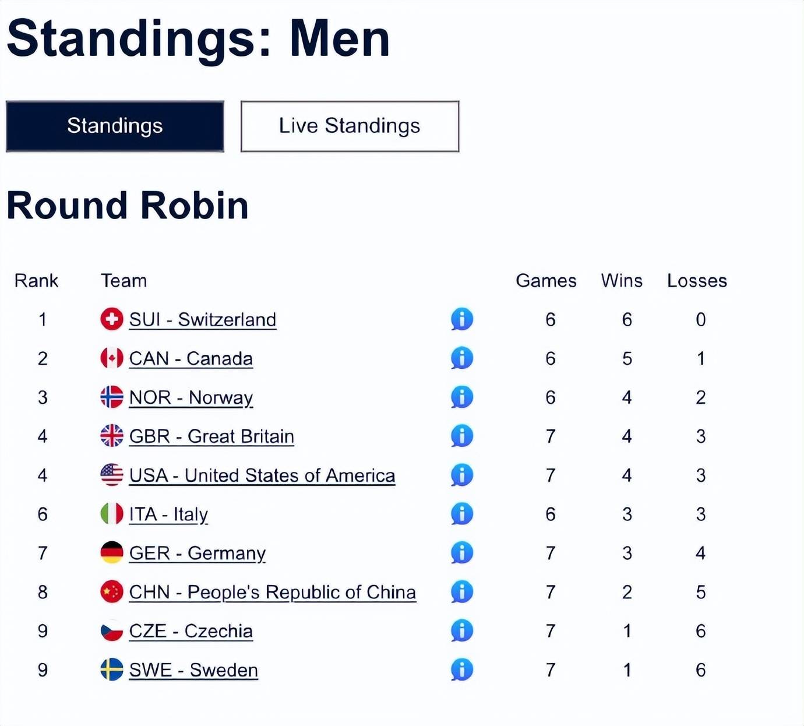Click info icon for United States
This screenshot has width=804, height=726.
[x=461, y=475]
